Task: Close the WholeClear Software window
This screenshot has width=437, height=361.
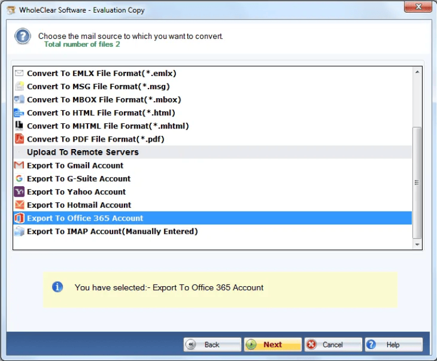Action: point(418,7)
